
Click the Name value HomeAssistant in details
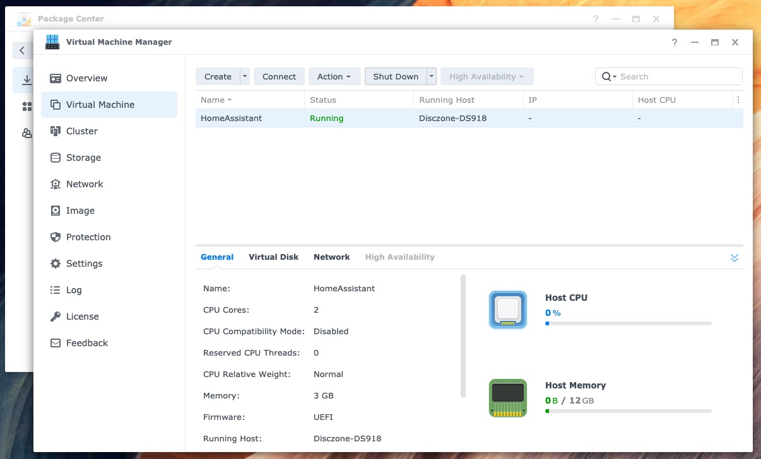[345, 288]
